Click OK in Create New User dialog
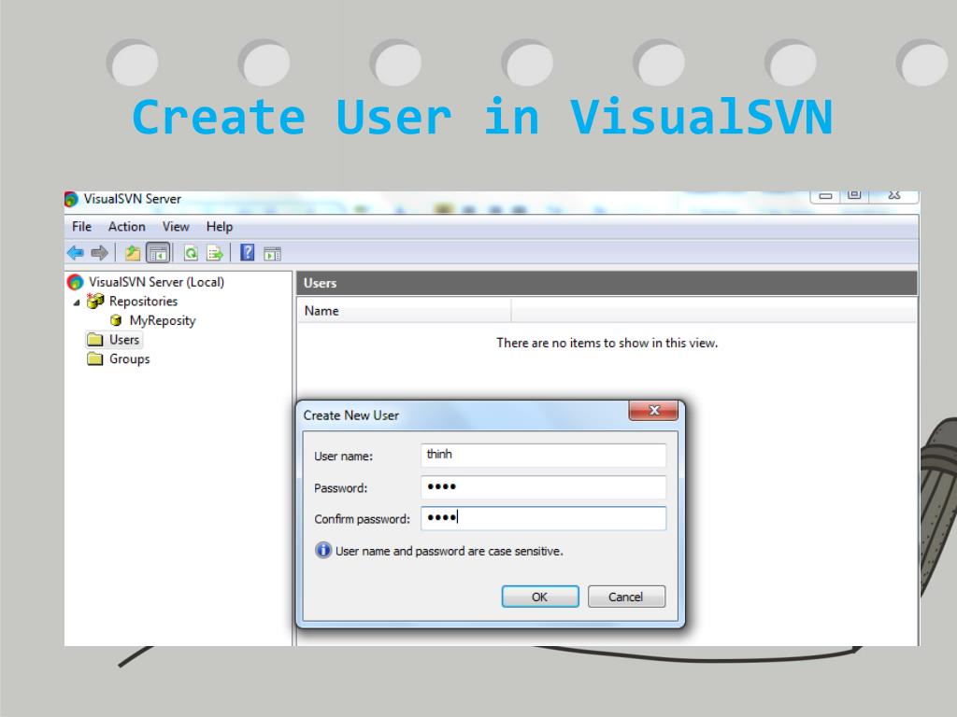This screenshot has height=717, width=957. pyautogui.click(x=540, y=597)
